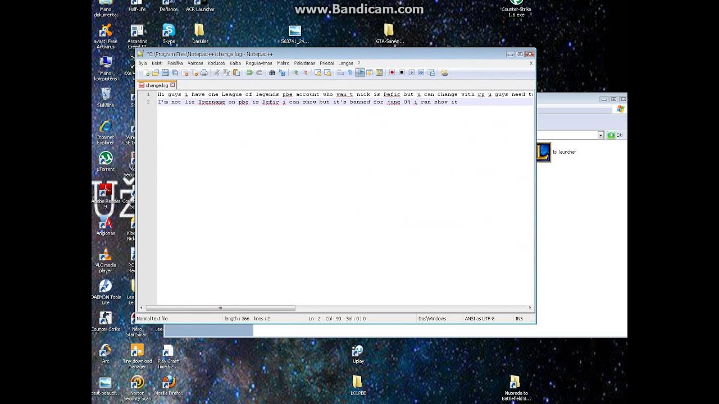Open Replace with the toolbar icon
The width and height of the screenshot is (719, 404).
coord(281,72)
